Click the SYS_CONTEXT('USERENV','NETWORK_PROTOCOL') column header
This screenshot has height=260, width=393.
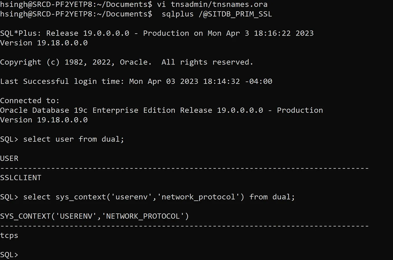coord(94,216)
